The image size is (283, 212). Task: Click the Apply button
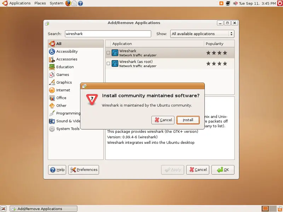click(x=173, y=170)
